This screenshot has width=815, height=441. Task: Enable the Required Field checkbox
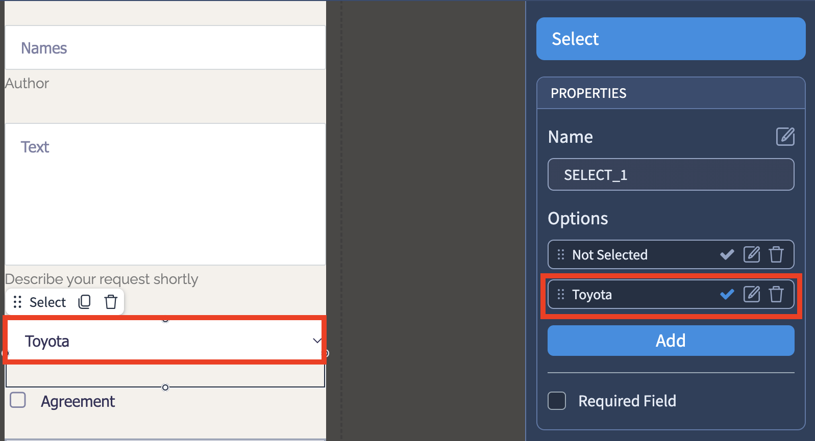pos(557,401)
